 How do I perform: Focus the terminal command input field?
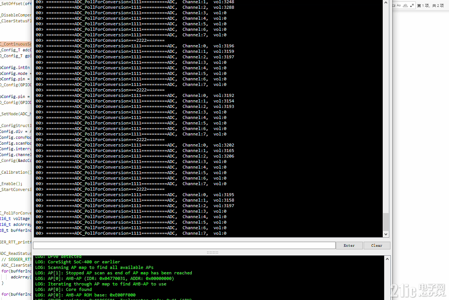click(x=184, y=245)
